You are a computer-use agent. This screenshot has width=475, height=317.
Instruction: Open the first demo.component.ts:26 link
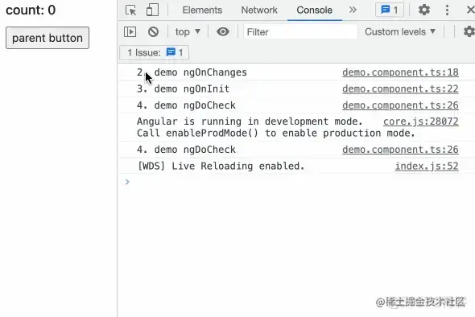click(x=400, y=105)
